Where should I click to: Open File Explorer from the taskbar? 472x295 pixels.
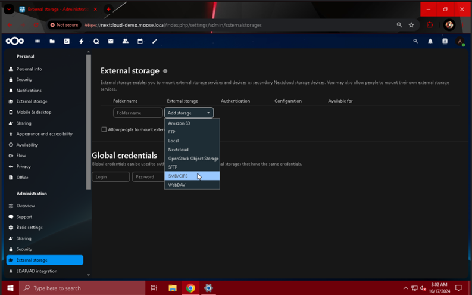point(173,288)
